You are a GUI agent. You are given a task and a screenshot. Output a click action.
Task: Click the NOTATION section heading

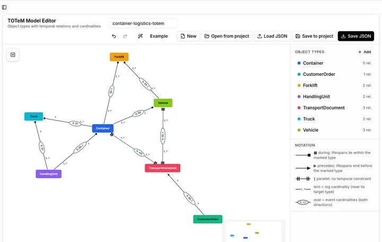305,145
